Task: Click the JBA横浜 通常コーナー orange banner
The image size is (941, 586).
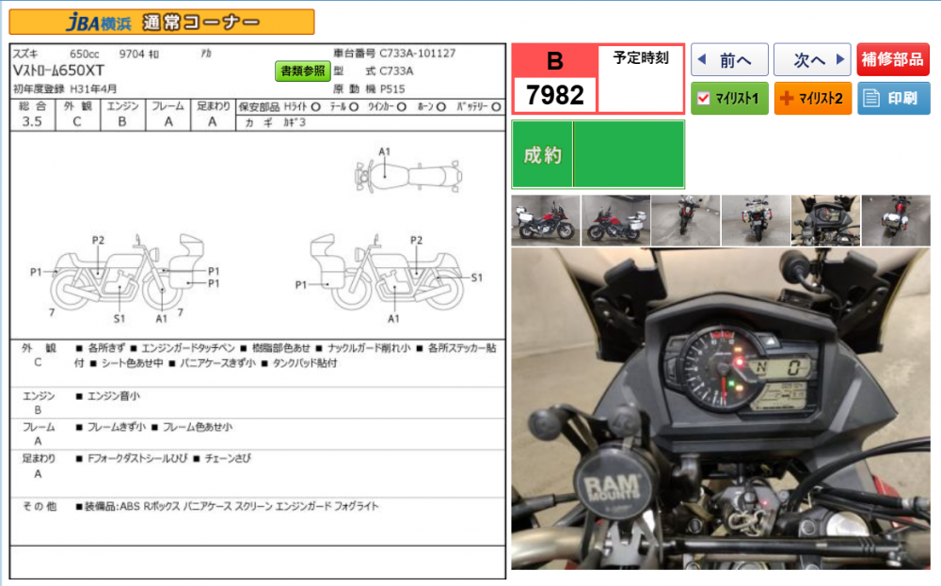Action: (x=162, y=22)
